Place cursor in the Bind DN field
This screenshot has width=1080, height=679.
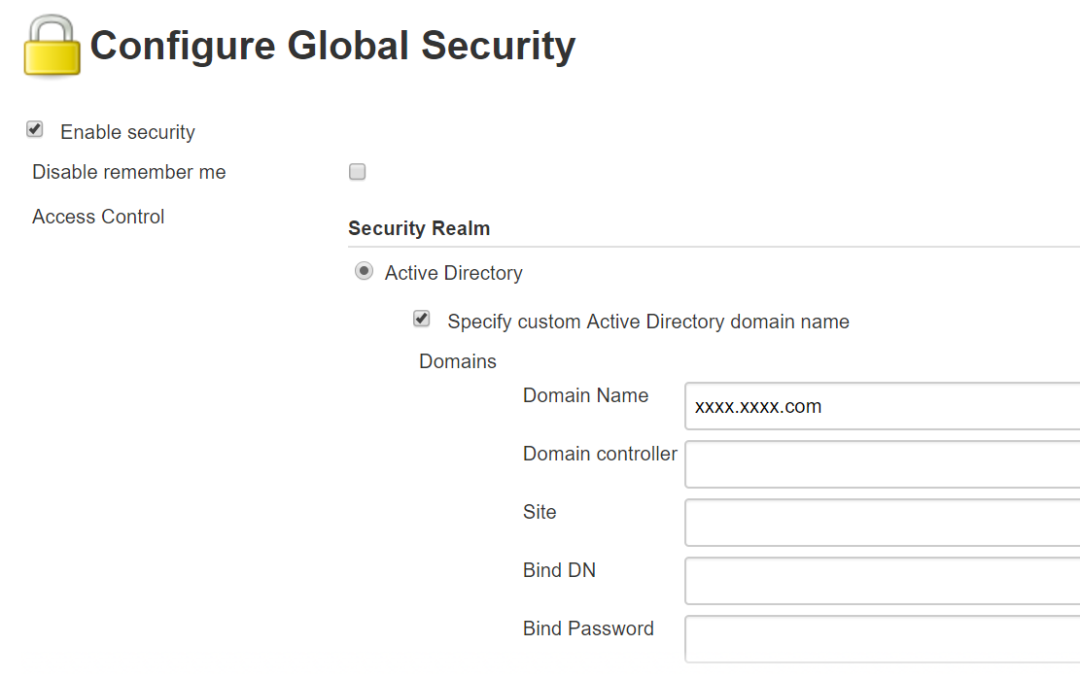tap(883, 581)
